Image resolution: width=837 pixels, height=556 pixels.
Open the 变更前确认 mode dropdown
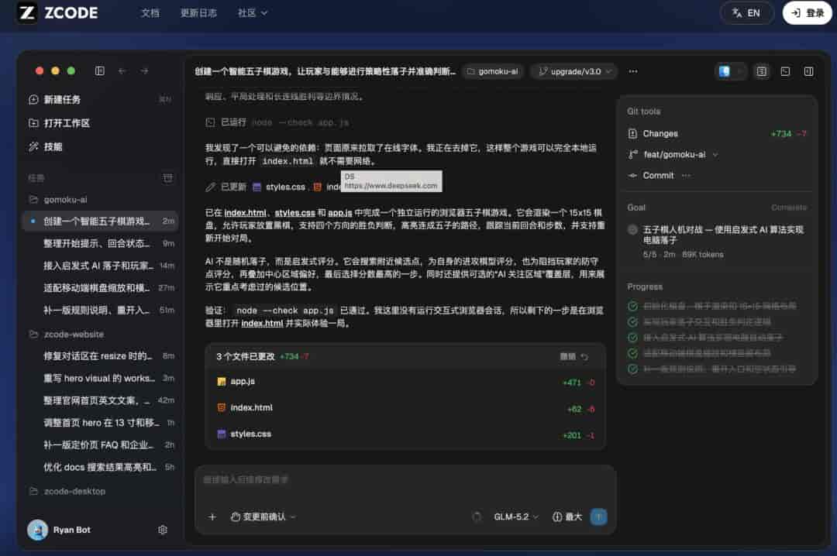tap(263, 517)
